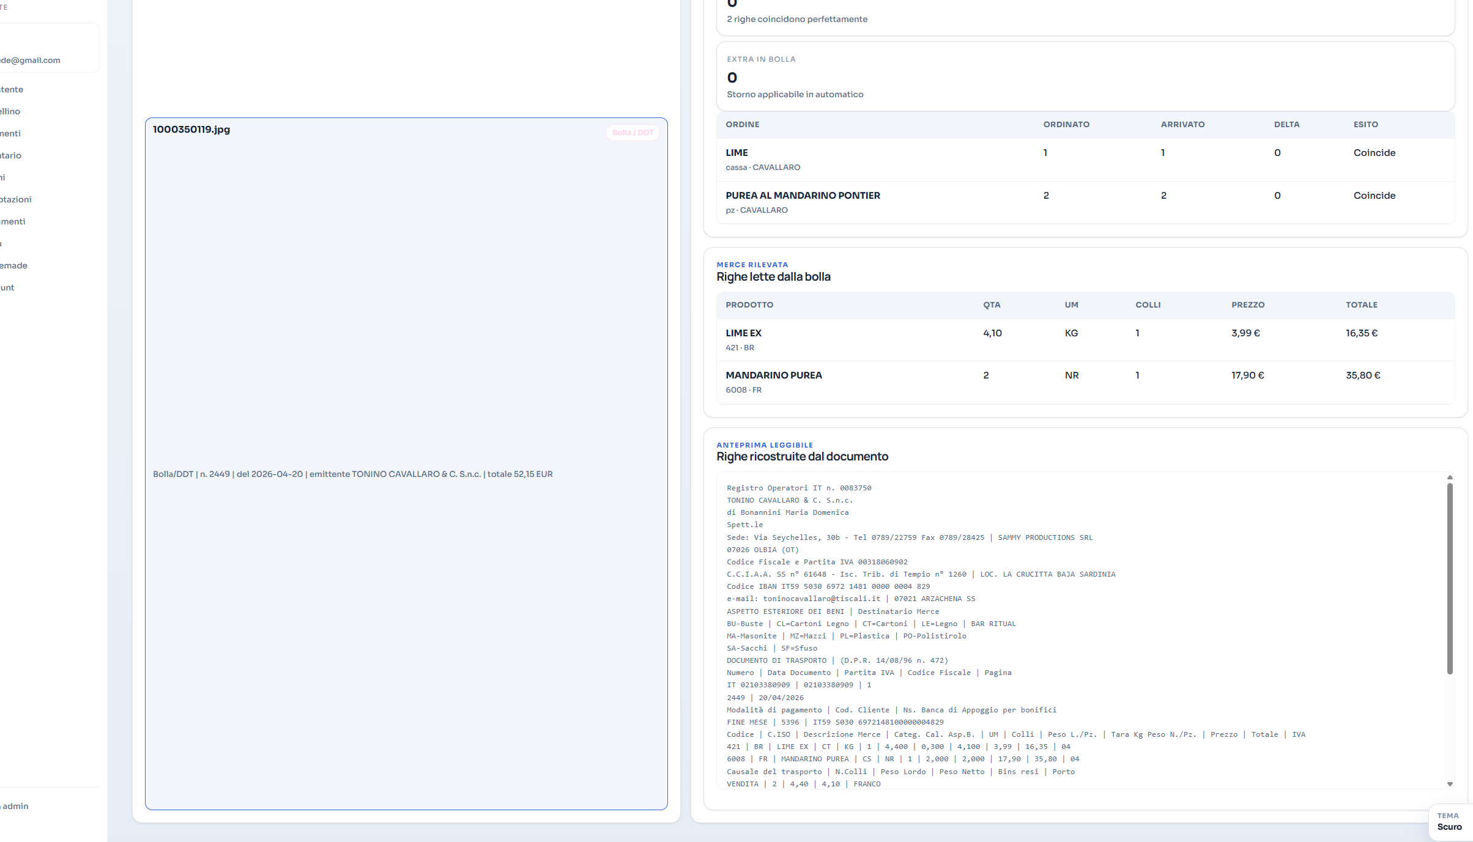Select the LIME order row name
Viewport: 1473px width, 842px height.
736,152
